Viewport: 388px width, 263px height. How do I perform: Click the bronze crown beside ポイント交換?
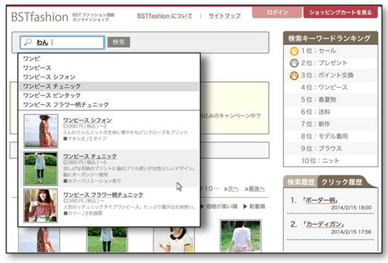point(294,75)
